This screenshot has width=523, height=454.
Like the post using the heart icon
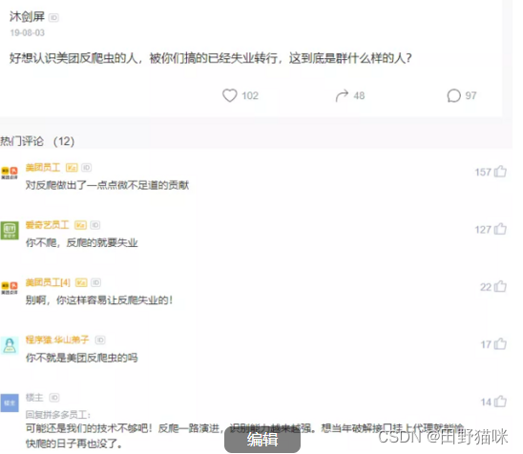tap(229, 95)
